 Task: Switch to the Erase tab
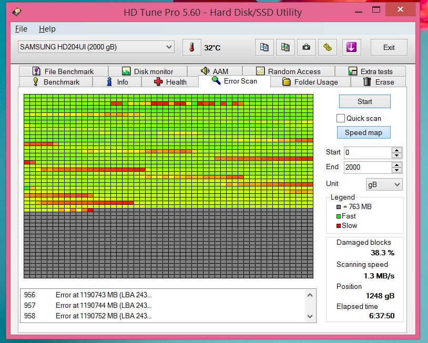(379, 82)
